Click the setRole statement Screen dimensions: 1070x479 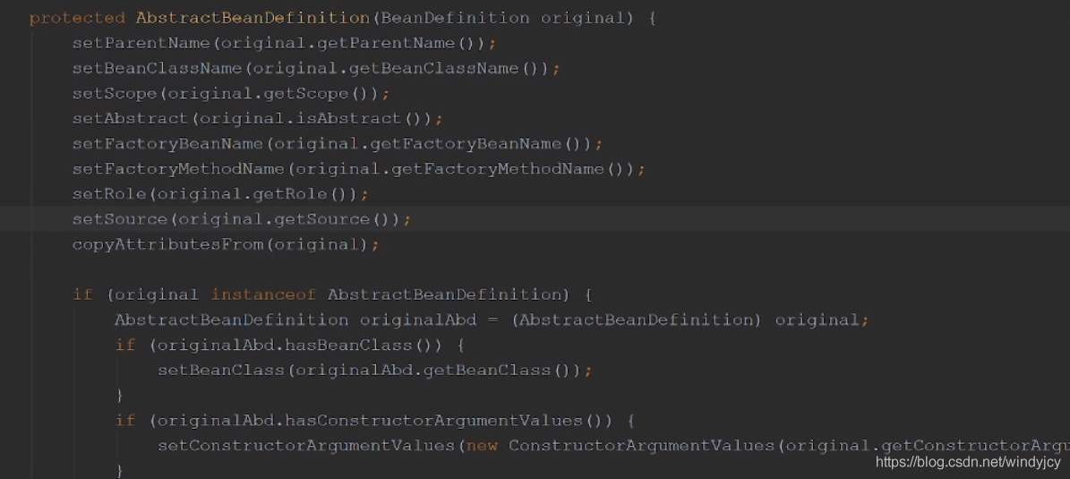220,195
